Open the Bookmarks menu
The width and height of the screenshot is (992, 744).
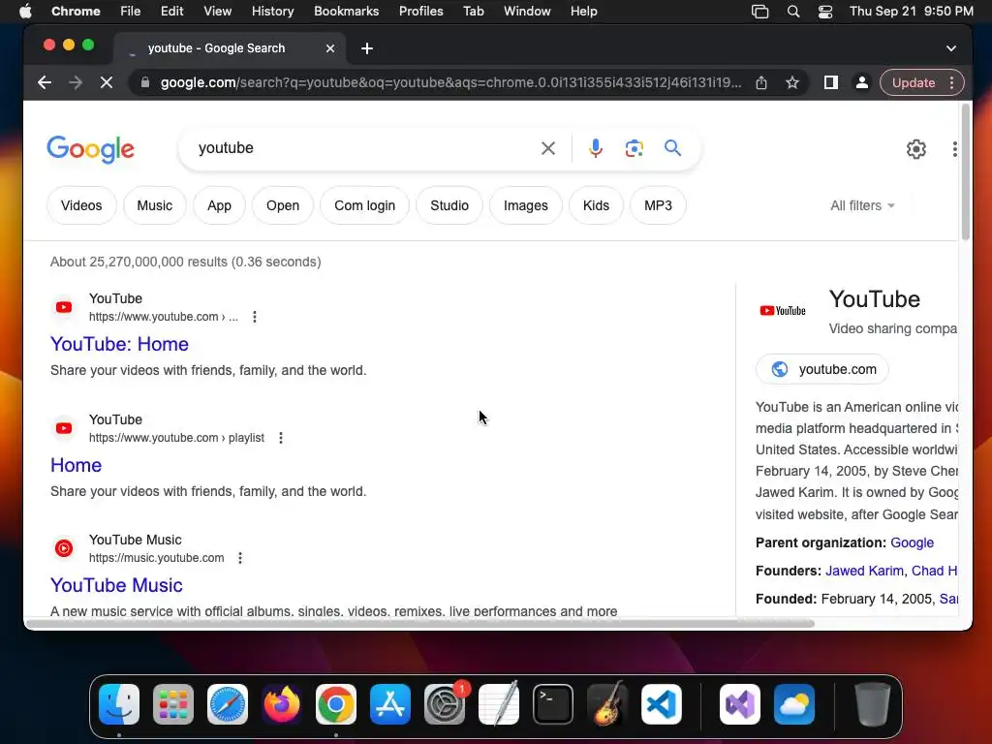[346, 12]
